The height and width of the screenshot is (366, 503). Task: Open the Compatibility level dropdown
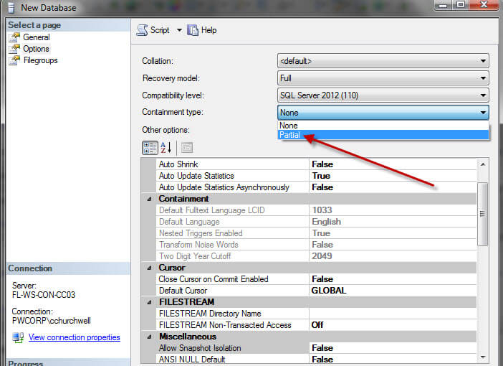point(383,95)
